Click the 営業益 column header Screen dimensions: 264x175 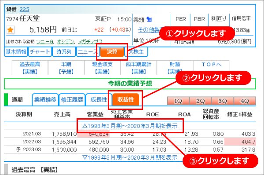(95, 114)
